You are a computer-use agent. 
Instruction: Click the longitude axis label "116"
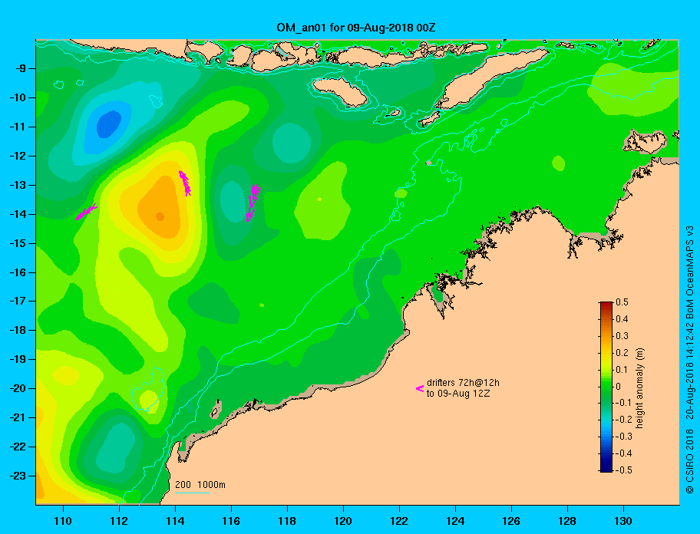click(x=231, y=521)
